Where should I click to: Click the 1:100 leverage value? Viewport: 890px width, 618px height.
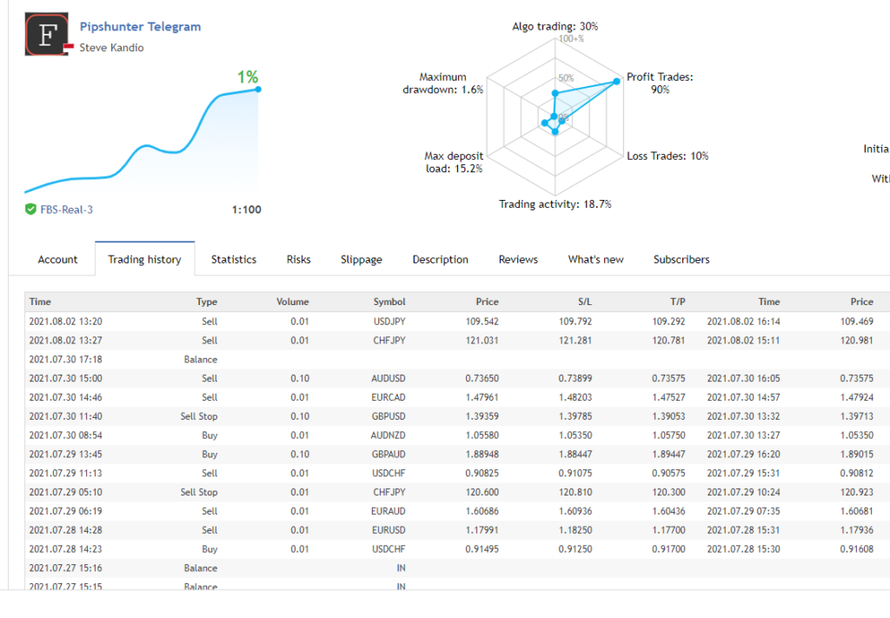coord(246,209)
